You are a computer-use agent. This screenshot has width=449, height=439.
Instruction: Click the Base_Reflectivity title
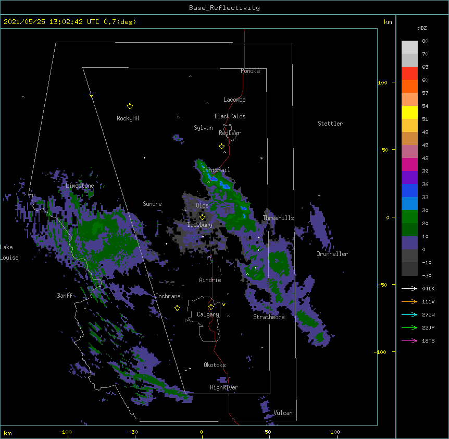[224, 8]
